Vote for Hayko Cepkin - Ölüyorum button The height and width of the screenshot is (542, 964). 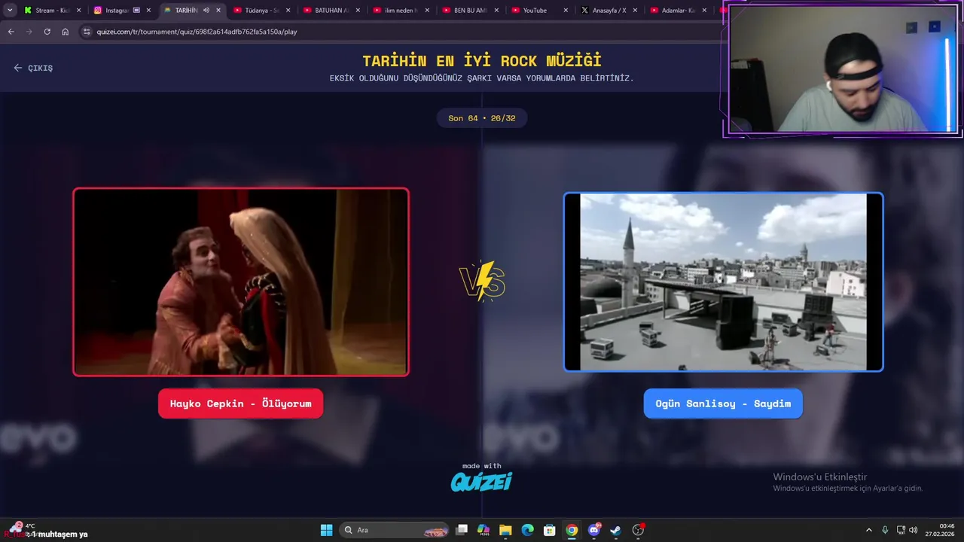click(240, 403)
